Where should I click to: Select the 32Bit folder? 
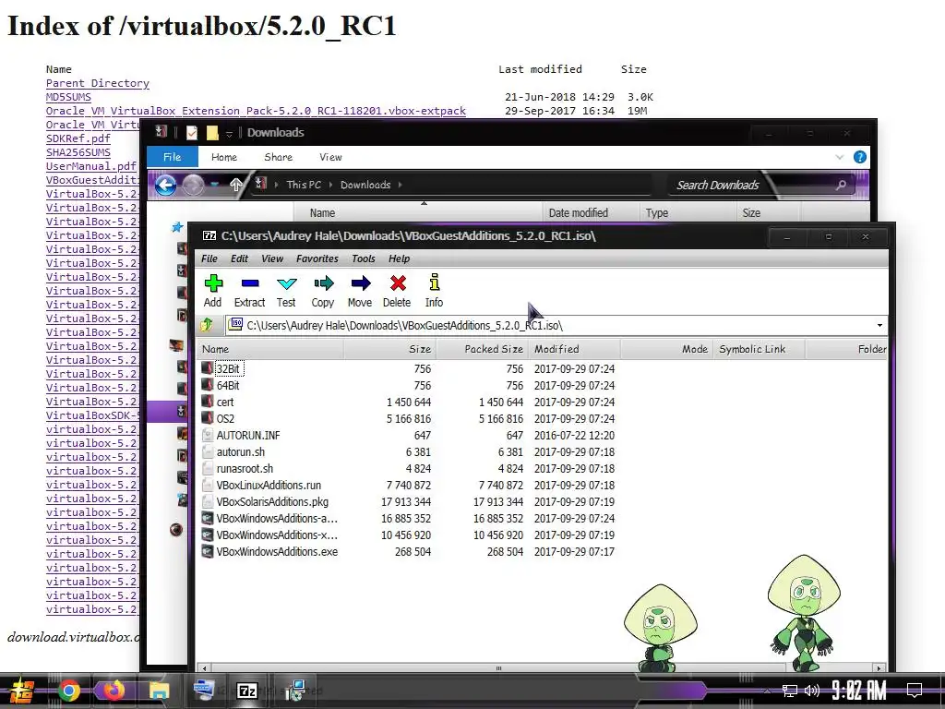(228, 368)
